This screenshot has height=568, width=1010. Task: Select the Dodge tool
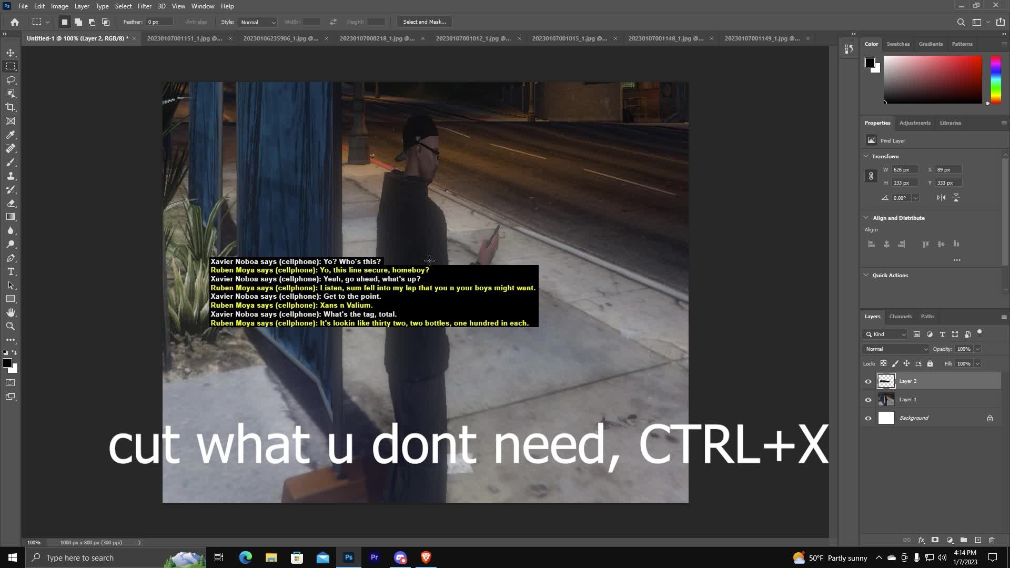pyautogui.click(x=11, y=244)
